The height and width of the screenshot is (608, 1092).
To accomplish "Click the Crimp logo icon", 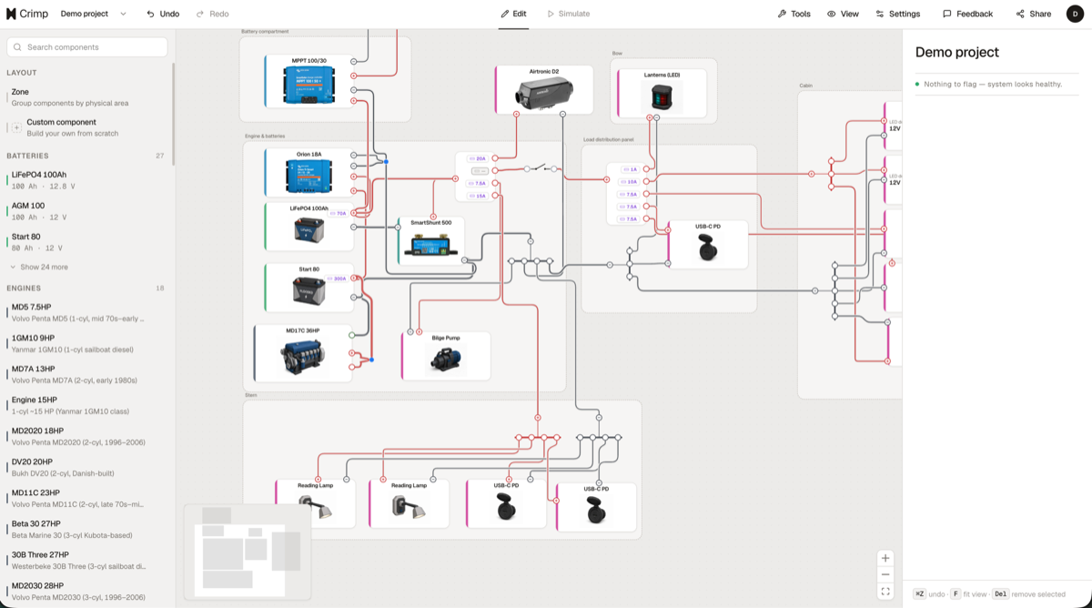I will (x=11, y=14).
